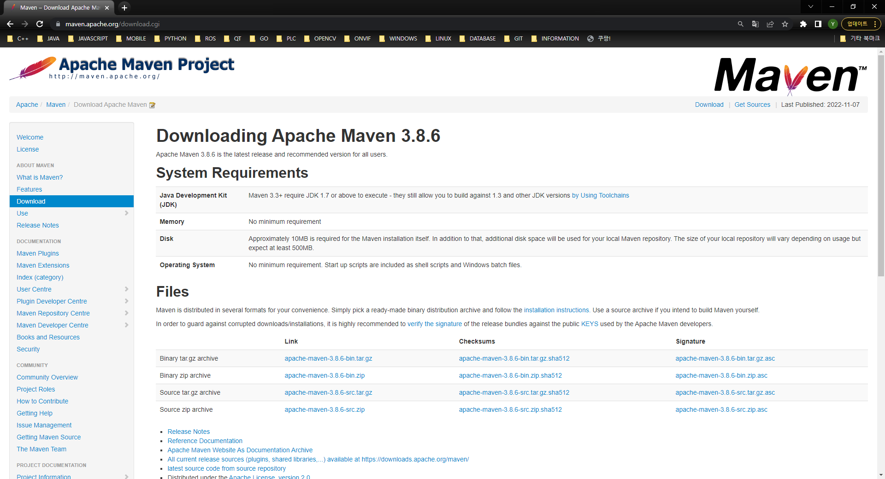Click the page vertical scrollbar thumb
The width and height of the screenshot is (885, 479).
(881, 166)
